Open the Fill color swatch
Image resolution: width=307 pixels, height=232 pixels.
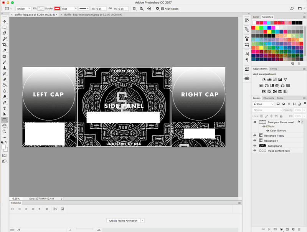coord(41,8)
